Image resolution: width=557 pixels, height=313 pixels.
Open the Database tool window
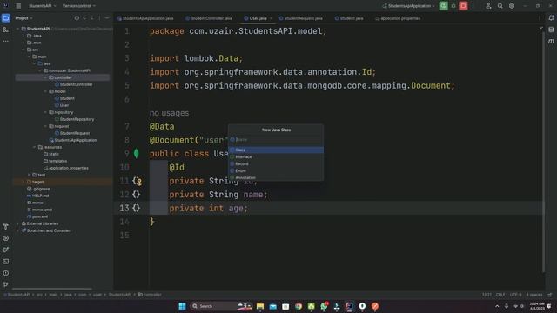(551, 30)
